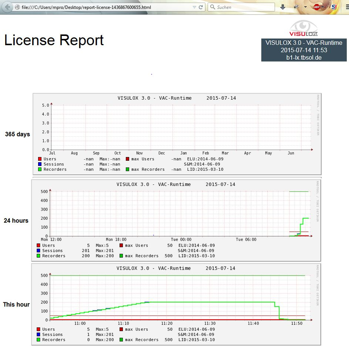Expand the Adblock Plus dropdown arrow
The image size is (349, 350).
click(x=323, y=7)
